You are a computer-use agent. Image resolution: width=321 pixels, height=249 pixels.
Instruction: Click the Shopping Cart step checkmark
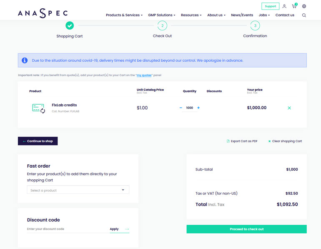click(x=70, y=25)
